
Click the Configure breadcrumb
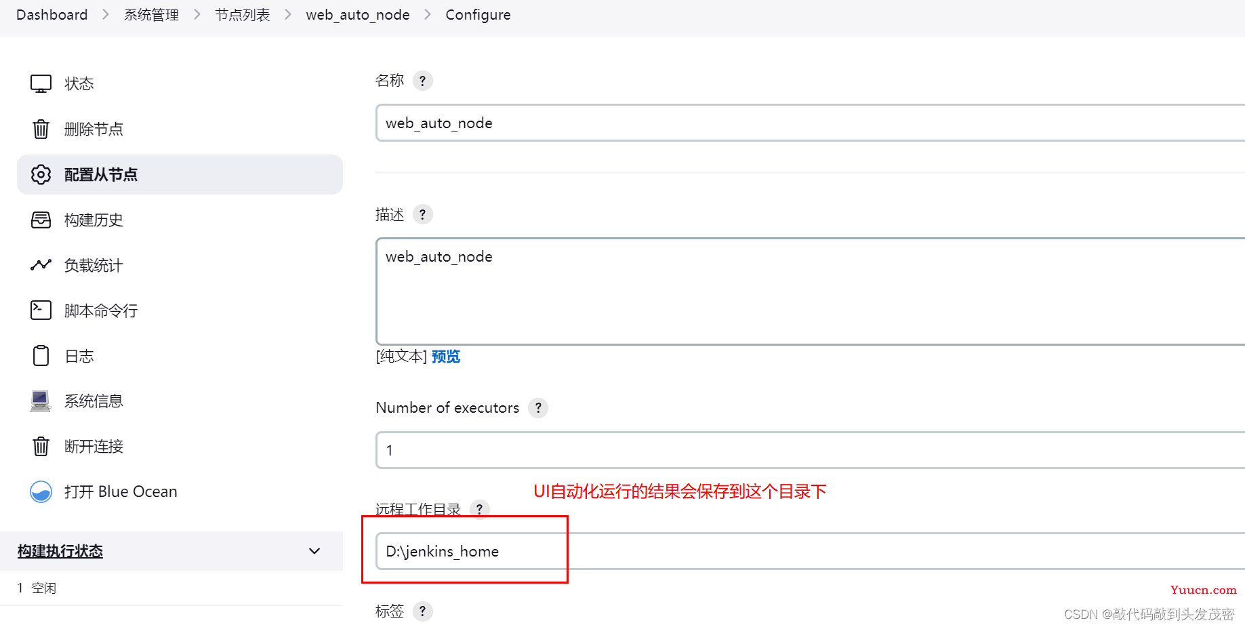pos(478,15)
